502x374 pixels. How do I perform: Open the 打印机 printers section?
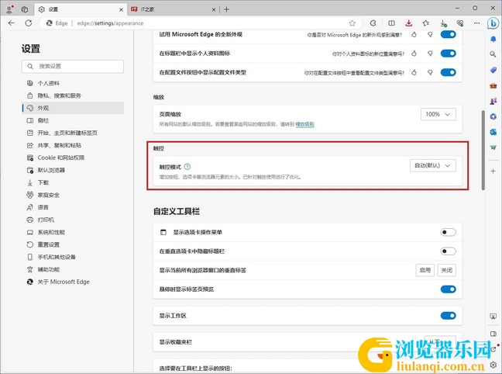coord(73,220)
